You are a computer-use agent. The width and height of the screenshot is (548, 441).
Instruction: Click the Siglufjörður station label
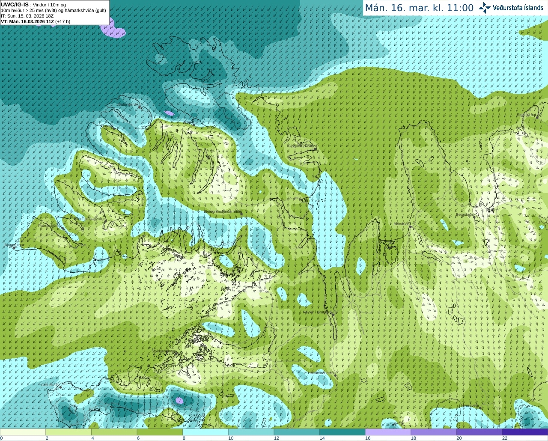pyautogui.click(x=527, y=115)
